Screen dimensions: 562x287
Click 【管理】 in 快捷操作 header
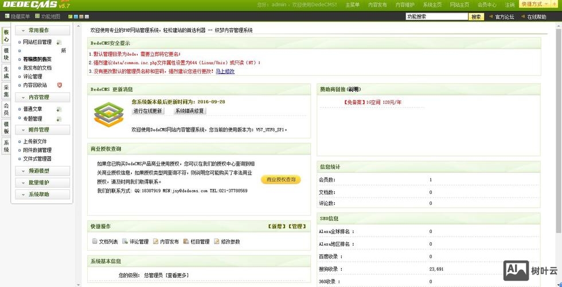(x=297, y=226)
